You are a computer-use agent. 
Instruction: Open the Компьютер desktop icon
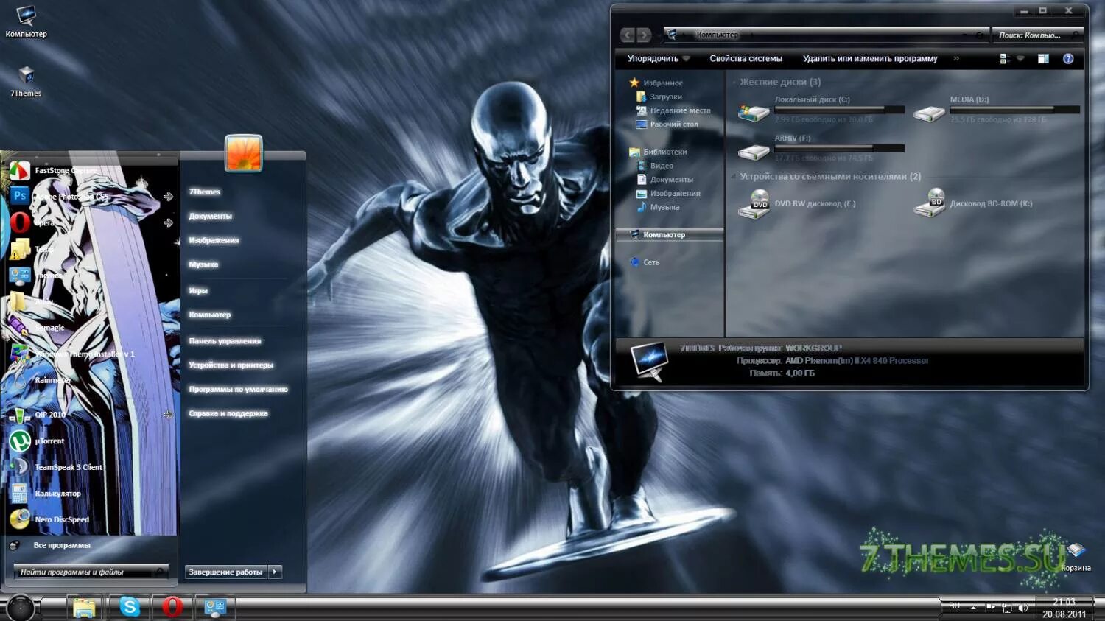[26, 21]
